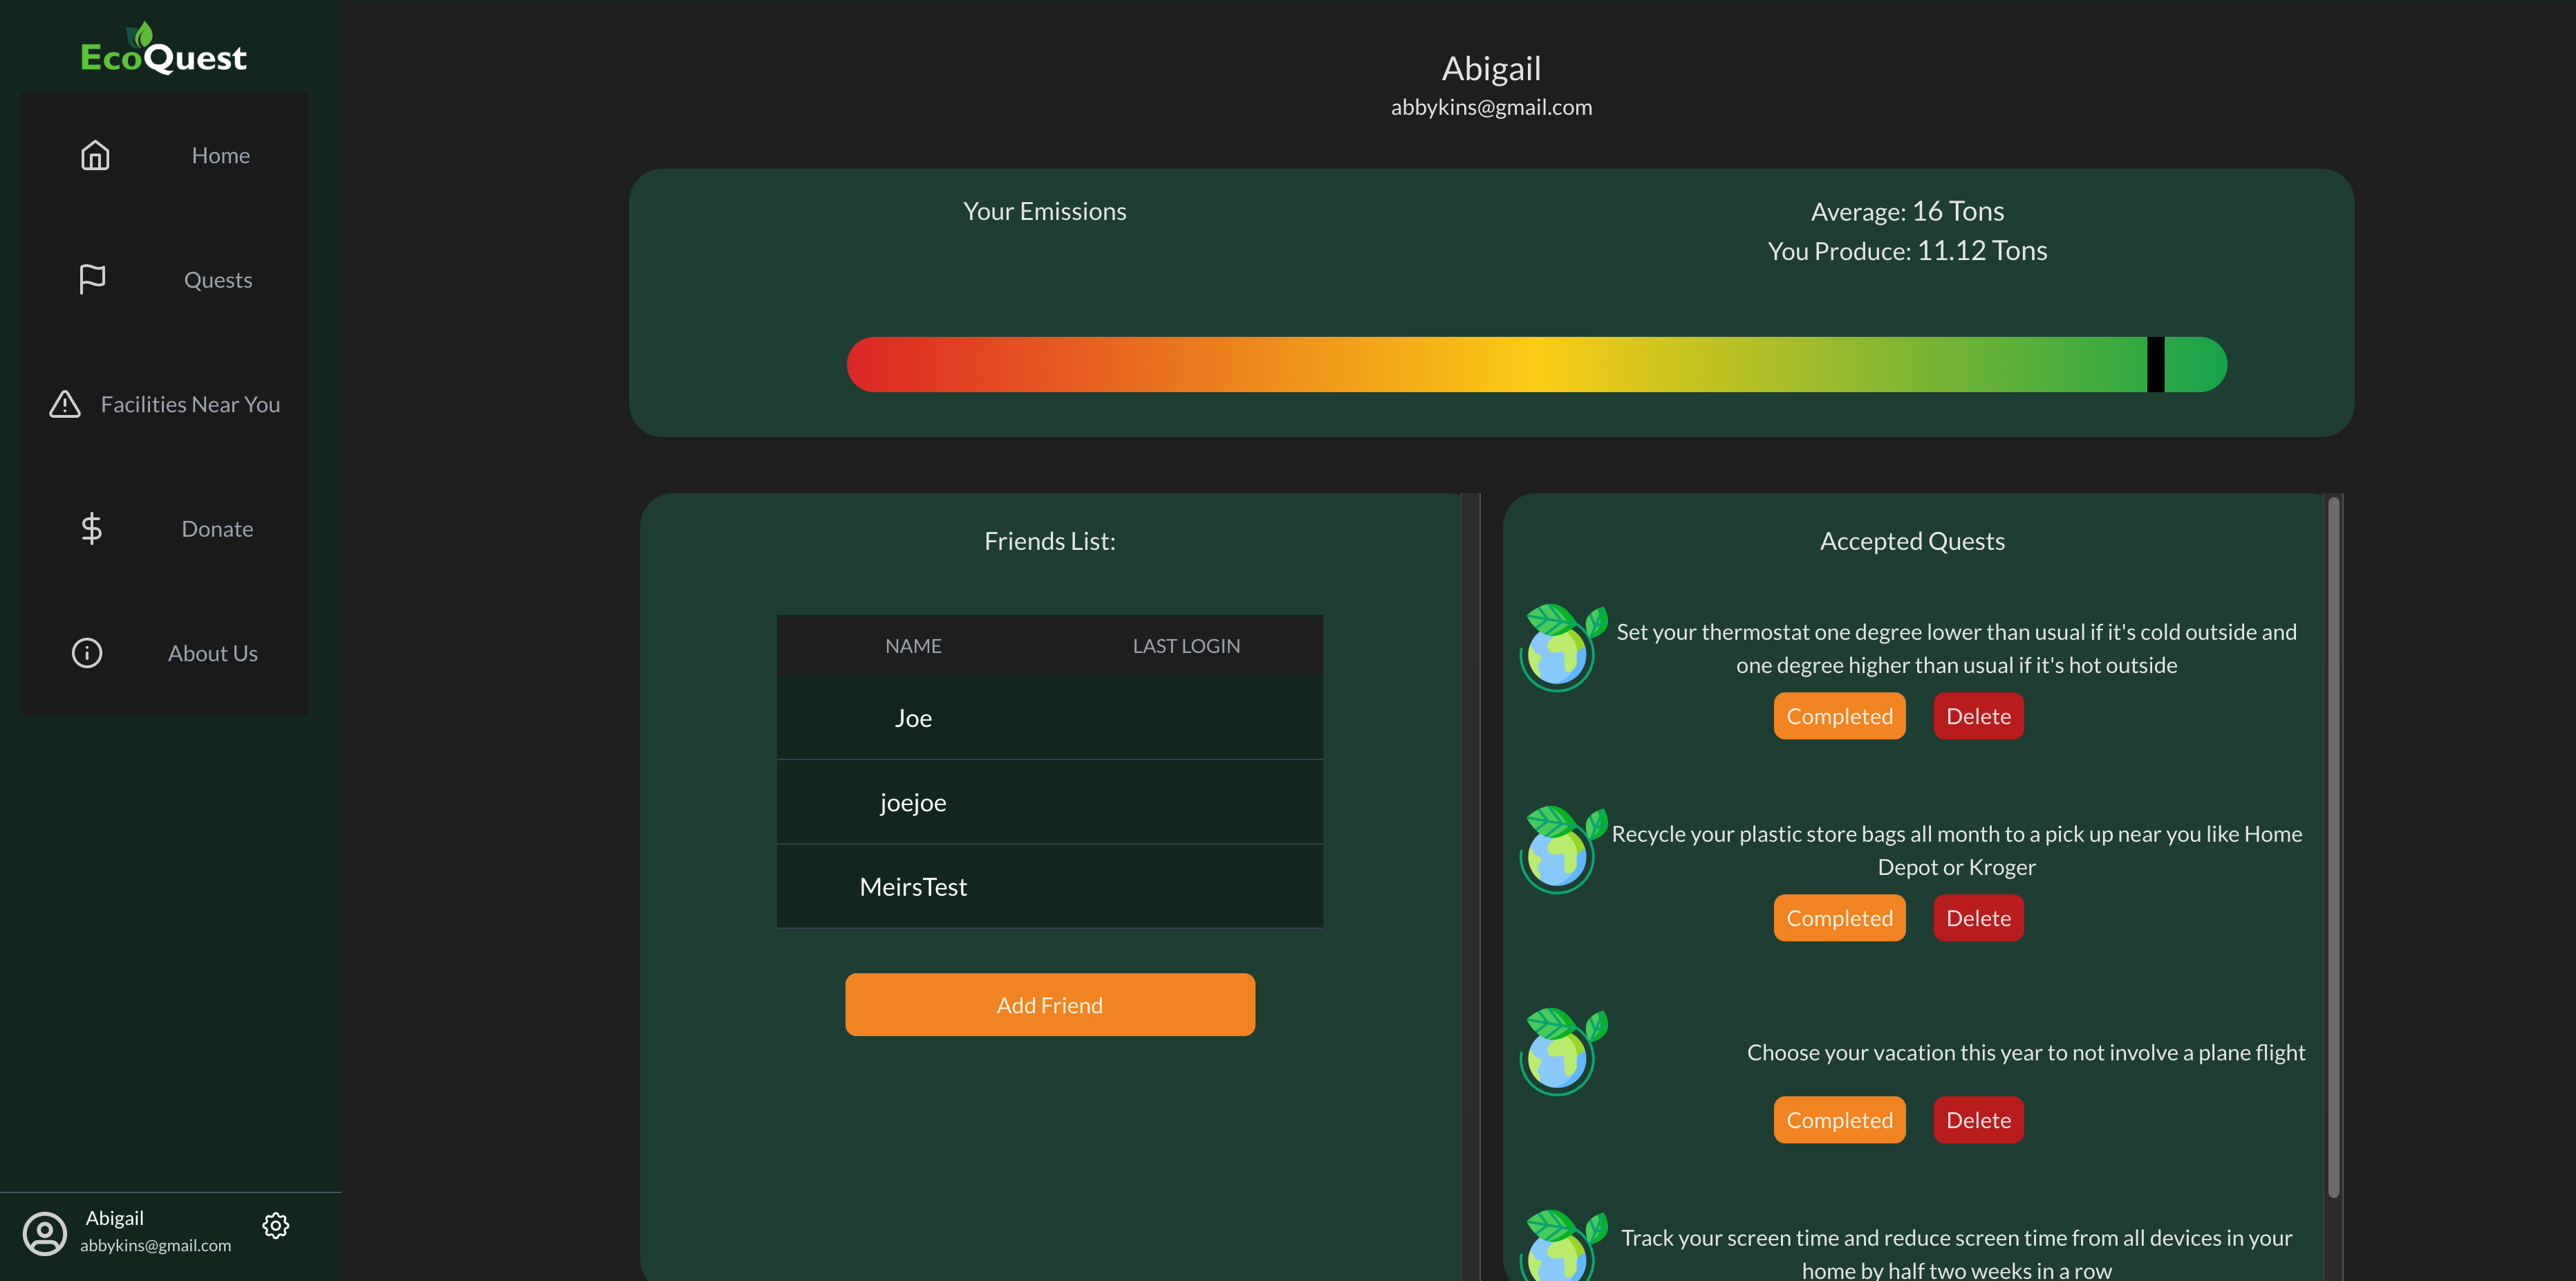Viewport: 2576px width, 1281px height.
Task: Mark the thermostat quest as Completed
Action: [1839, 716]
